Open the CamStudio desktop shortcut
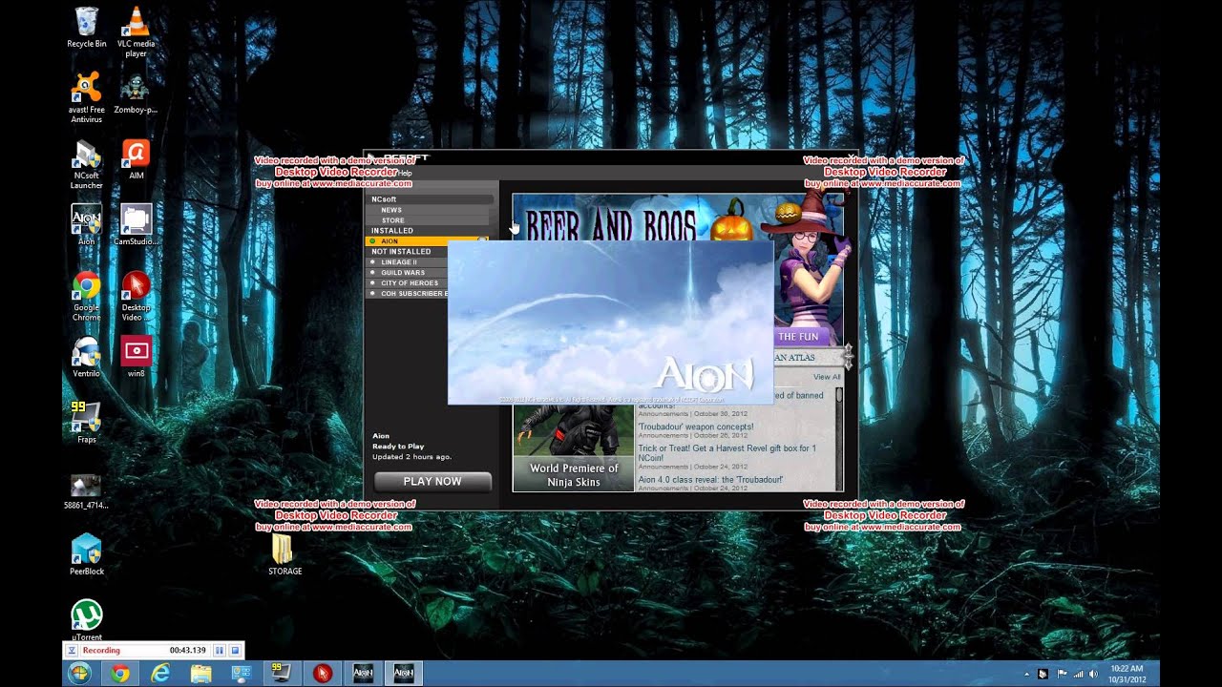This screenshot has width=1222, height=687. pos(137,225)
